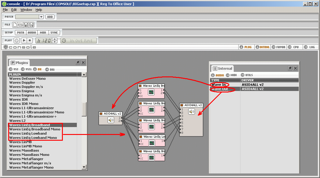The width and height of the screenshot is (320, 178).
Task: Click the orange square on the eight-port ASIO4ALL node
Action: click(x=182, y=105)
